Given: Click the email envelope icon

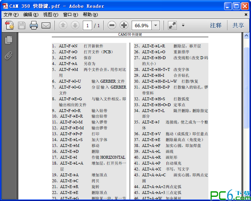Looking at the screenshot, I should pos(46,25).
